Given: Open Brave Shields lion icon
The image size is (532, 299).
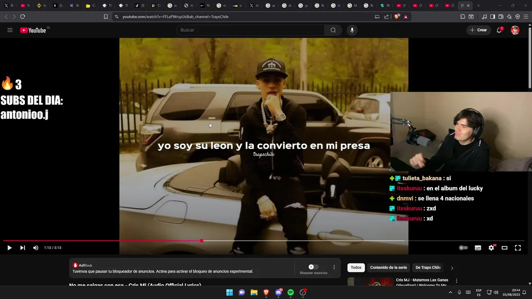Looking at the screenshot, I should tap(397, 17).
